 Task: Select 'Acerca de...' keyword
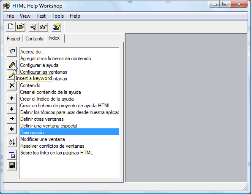point(69,52)
